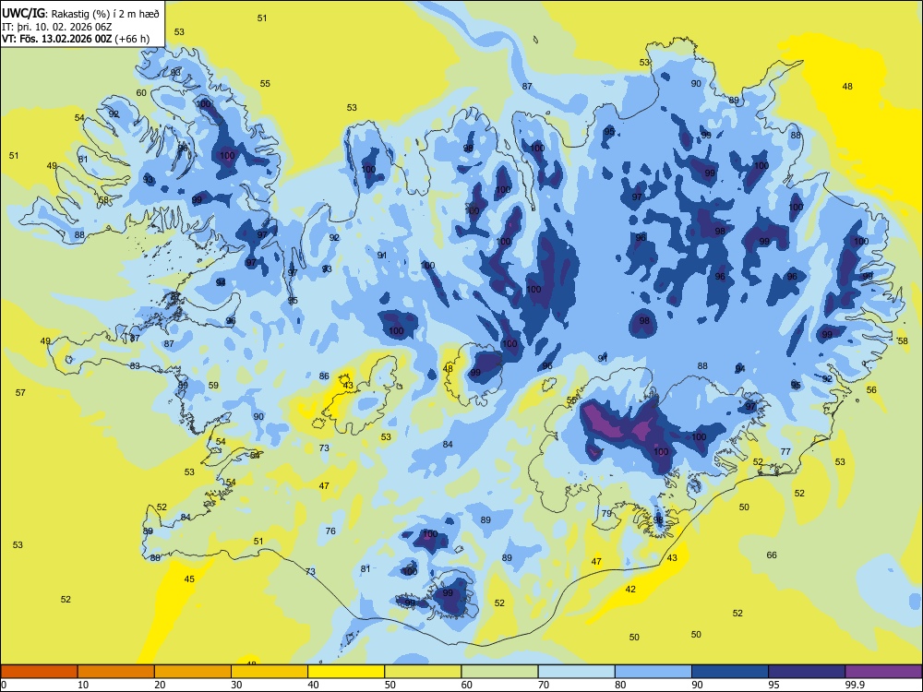Screen dimensions: 923x692
Task: Click the navy 95–99.9 legend swatch
Action: click(x=807, y=672)
